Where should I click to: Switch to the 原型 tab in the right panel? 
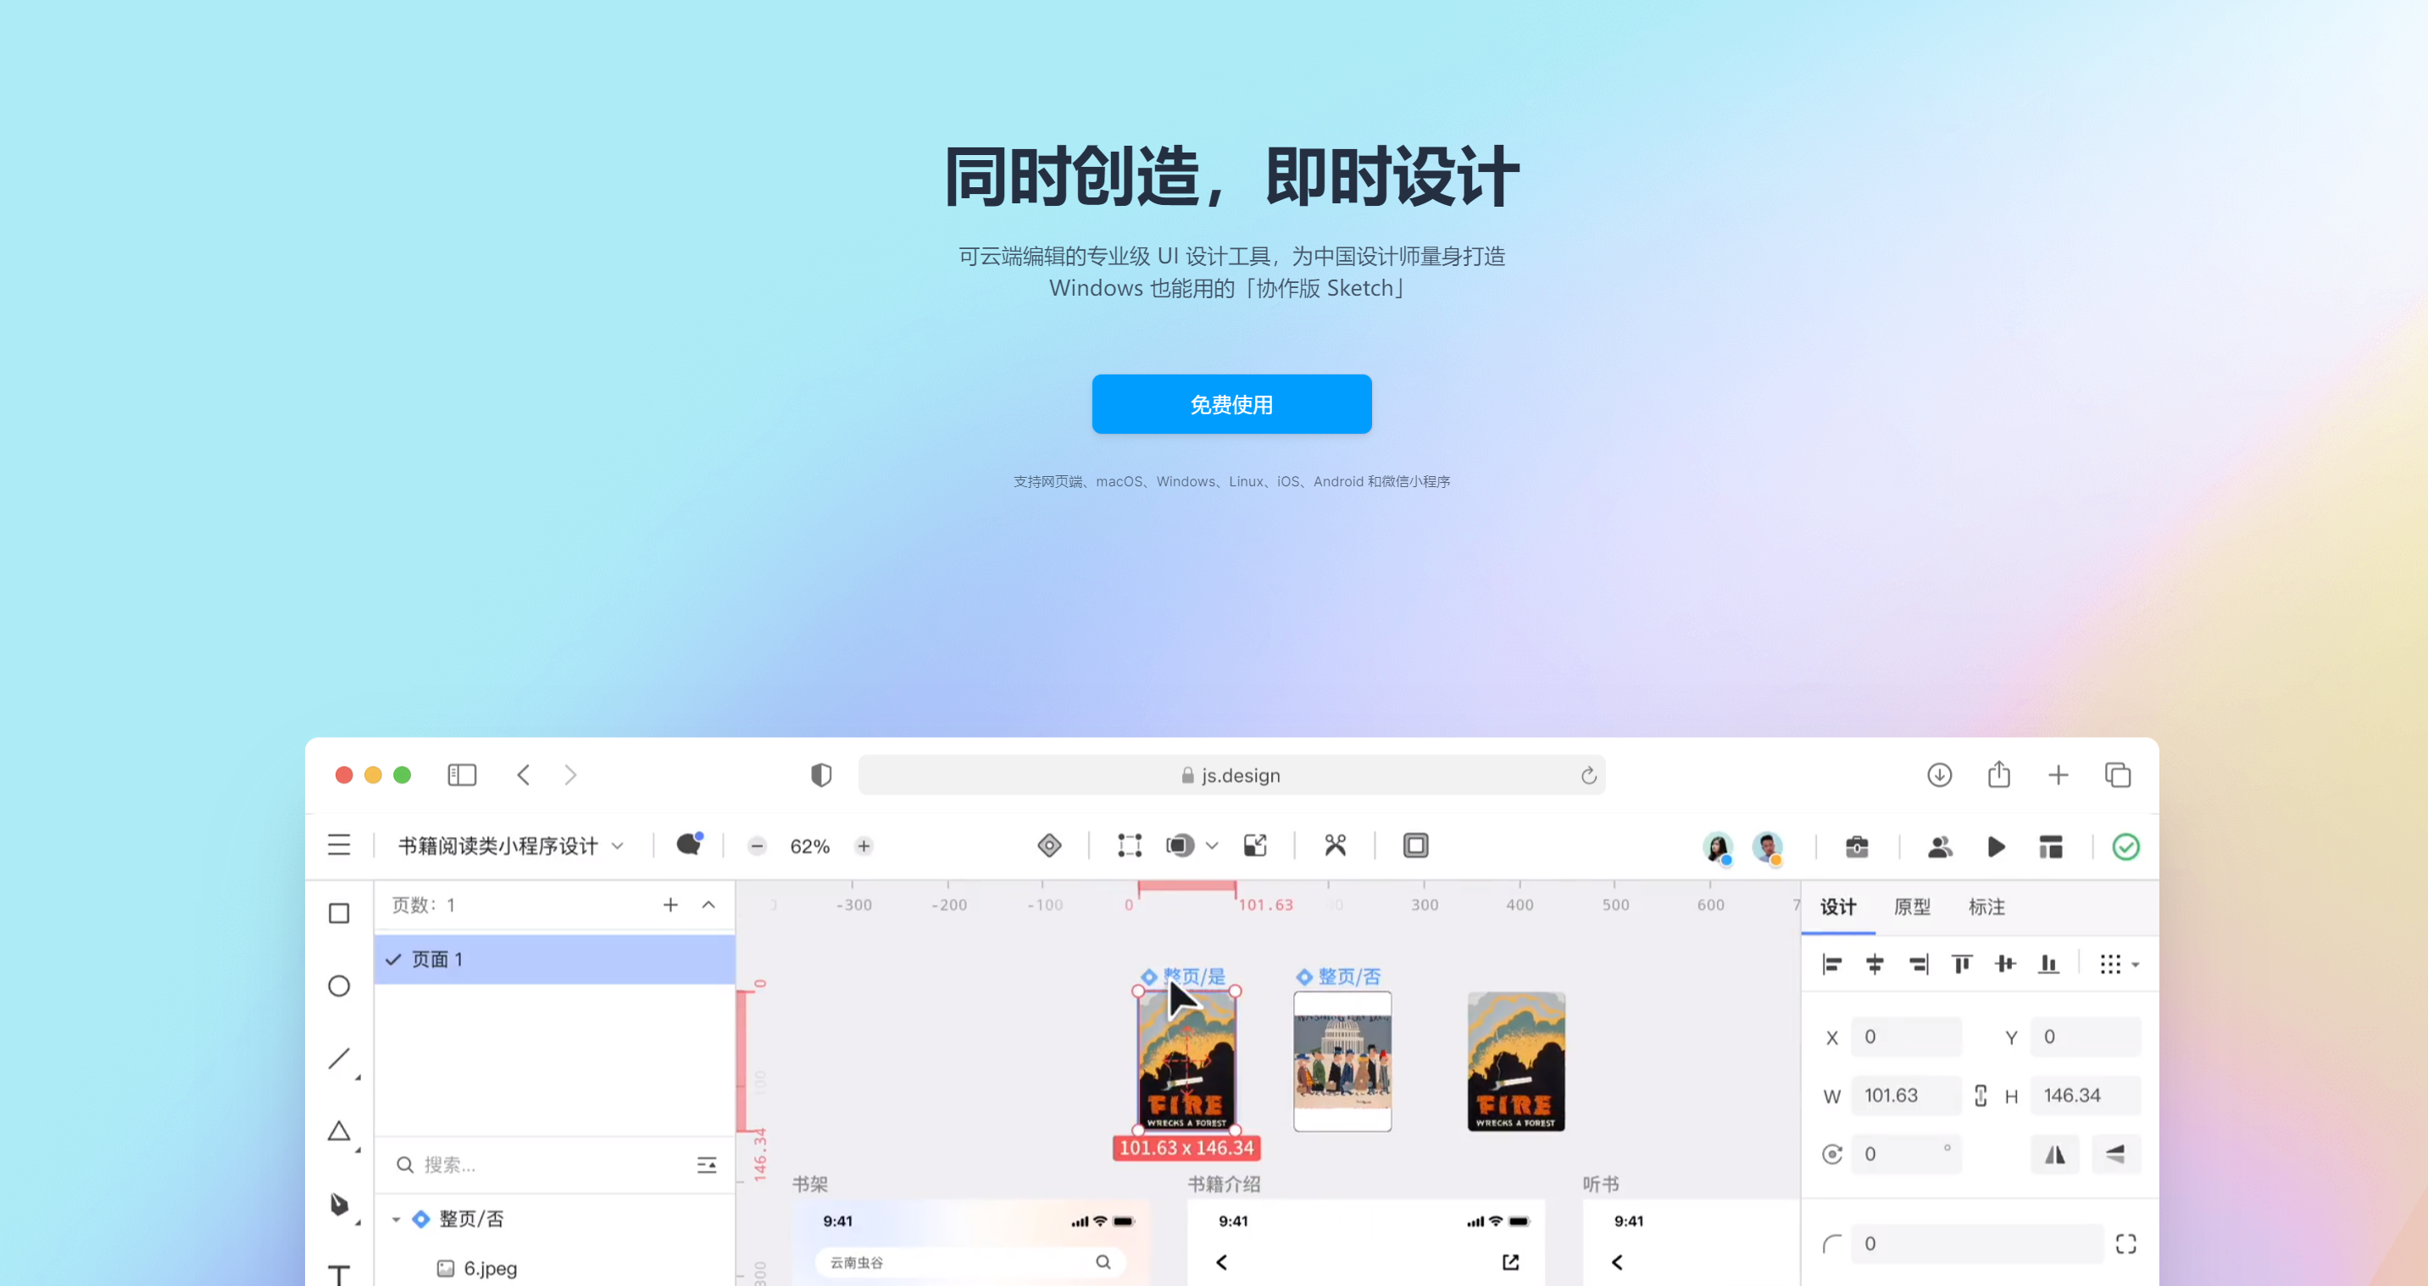[1913, 906]
